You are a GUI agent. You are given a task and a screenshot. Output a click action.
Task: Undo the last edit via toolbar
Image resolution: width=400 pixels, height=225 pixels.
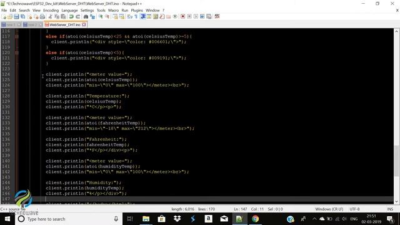[x=71, y=17]
